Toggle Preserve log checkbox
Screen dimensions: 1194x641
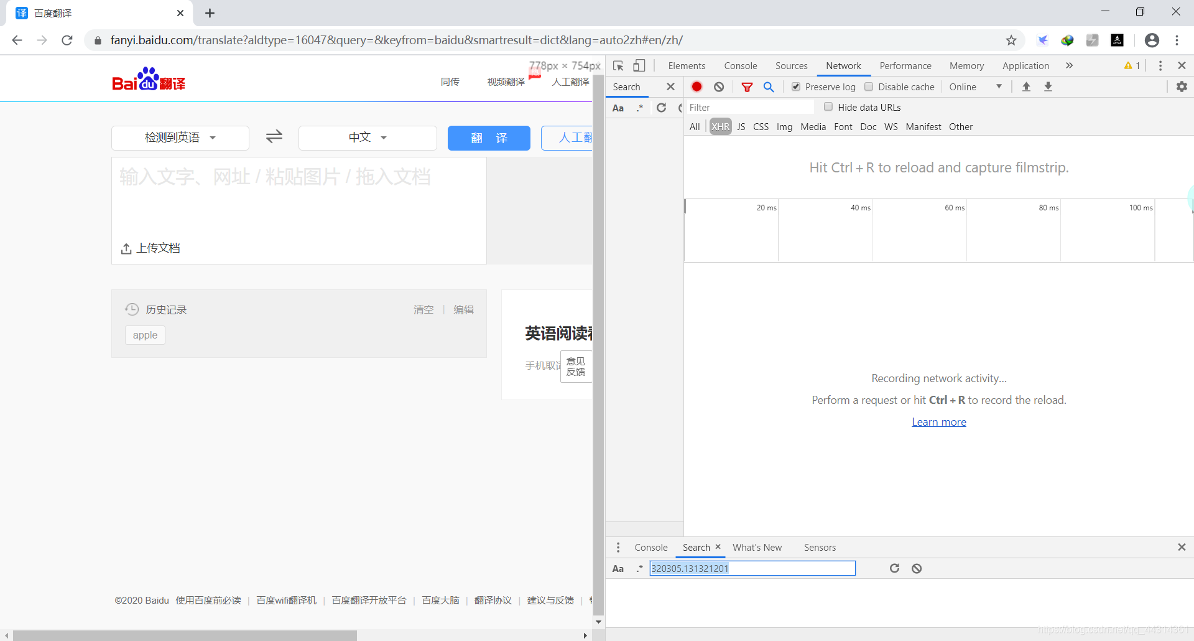[x=796, y=87]
